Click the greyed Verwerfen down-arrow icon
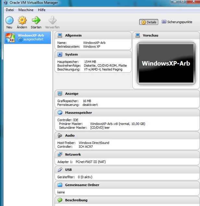This screenshot has height=206, width=200. [52, 20]
